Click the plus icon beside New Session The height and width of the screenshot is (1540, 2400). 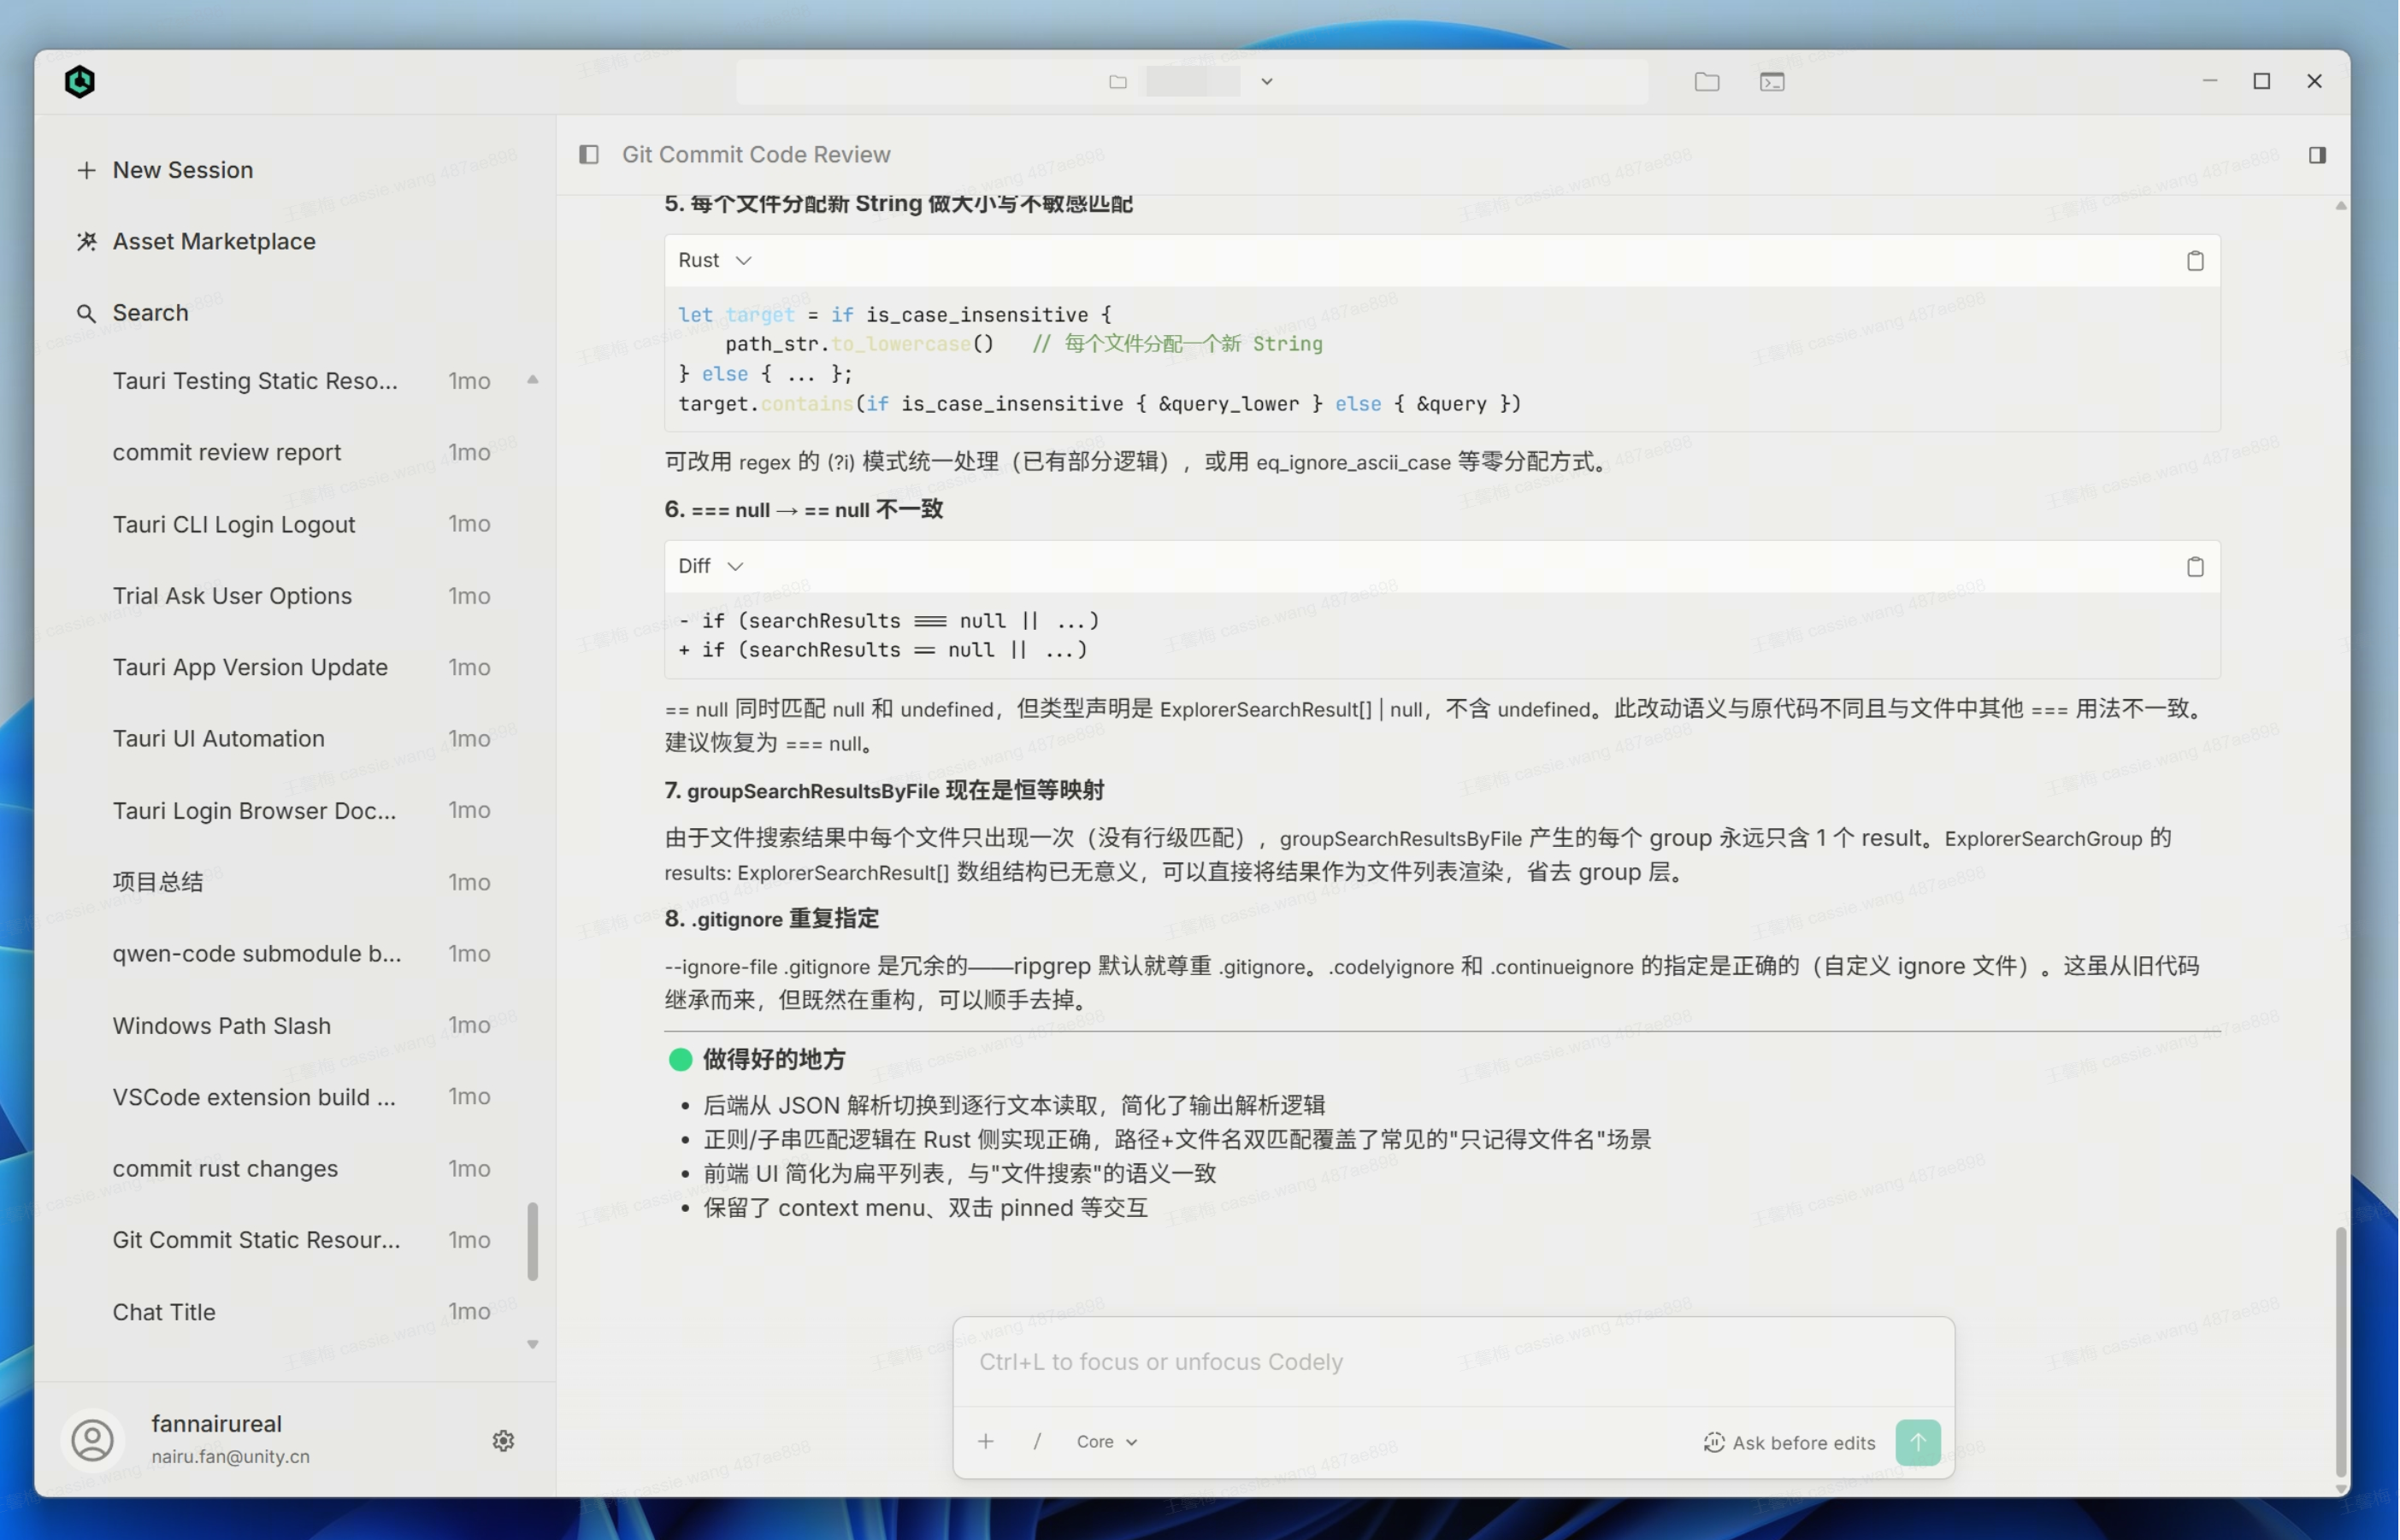(87, 170)
